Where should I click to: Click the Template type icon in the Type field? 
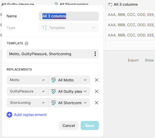(x=44, y=28)
